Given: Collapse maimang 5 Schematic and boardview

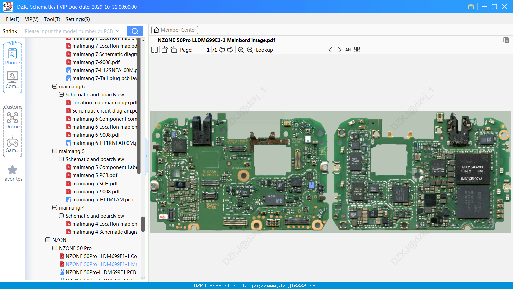Looking at the screenshot, I should (61, 159).
